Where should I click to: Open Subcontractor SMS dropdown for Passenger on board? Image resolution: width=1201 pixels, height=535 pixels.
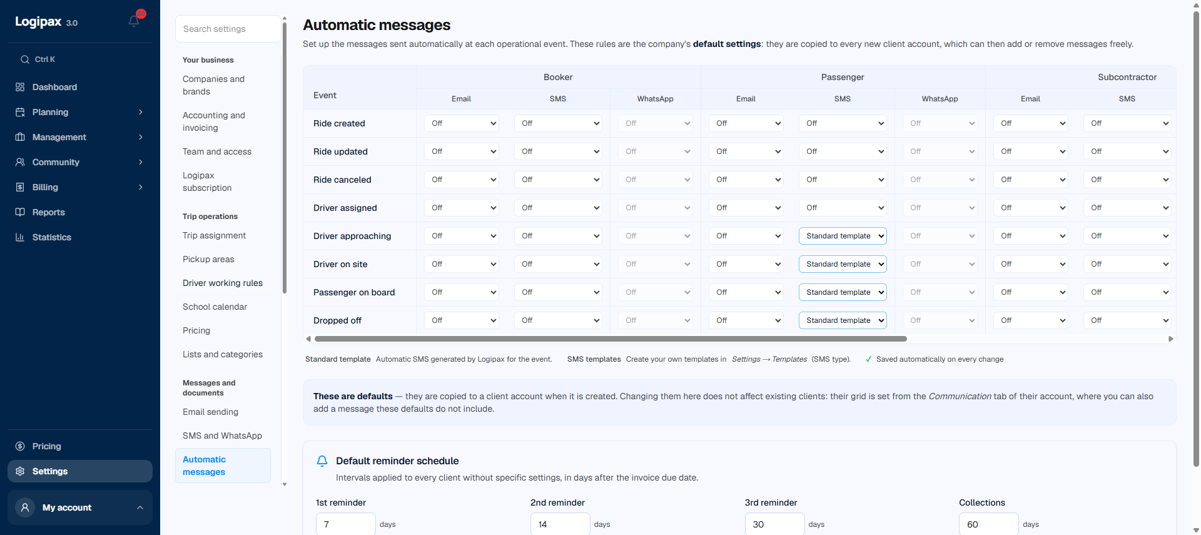click(1127, 292)
